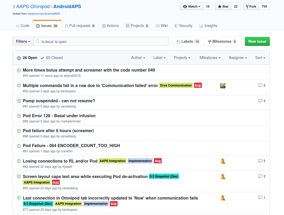
Task: Open the Labels 16 page
Action: pyautogui.click(x=188, y=41)
